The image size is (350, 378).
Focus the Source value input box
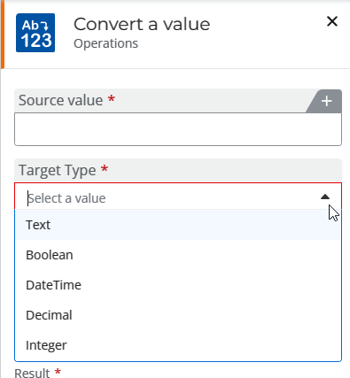pos(178,129)
